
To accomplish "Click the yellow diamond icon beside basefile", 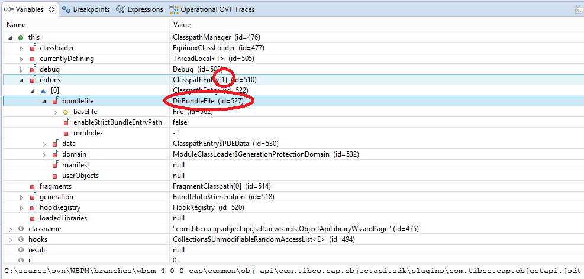I will (66, 112).
